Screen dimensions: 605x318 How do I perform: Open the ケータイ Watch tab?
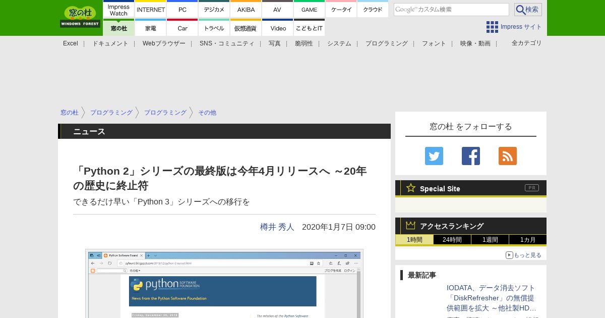click(341, 9)
